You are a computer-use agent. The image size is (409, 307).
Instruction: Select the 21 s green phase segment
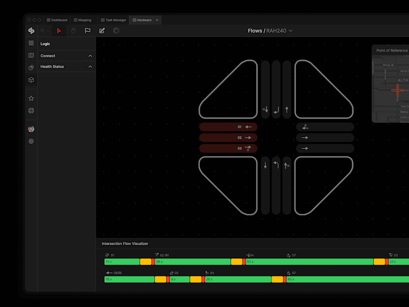point(399,261)
